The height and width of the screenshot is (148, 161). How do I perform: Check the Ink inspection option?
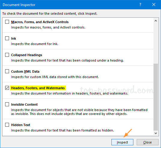7,38
